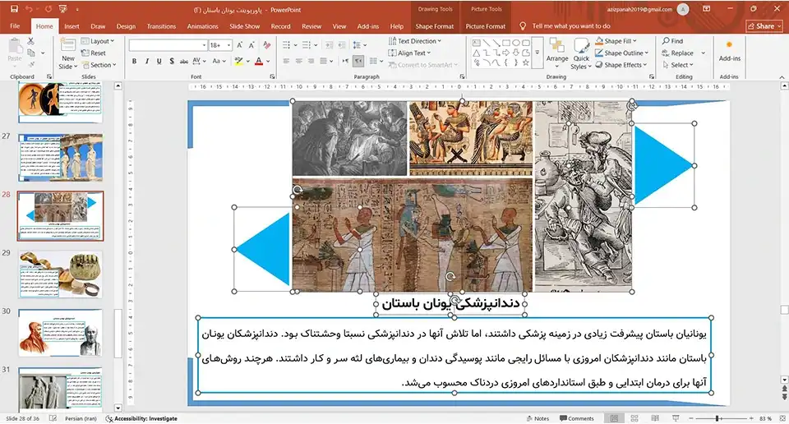Toggle Bold formatting
Viewport: 789px width, 424px height.
(134, 62)
